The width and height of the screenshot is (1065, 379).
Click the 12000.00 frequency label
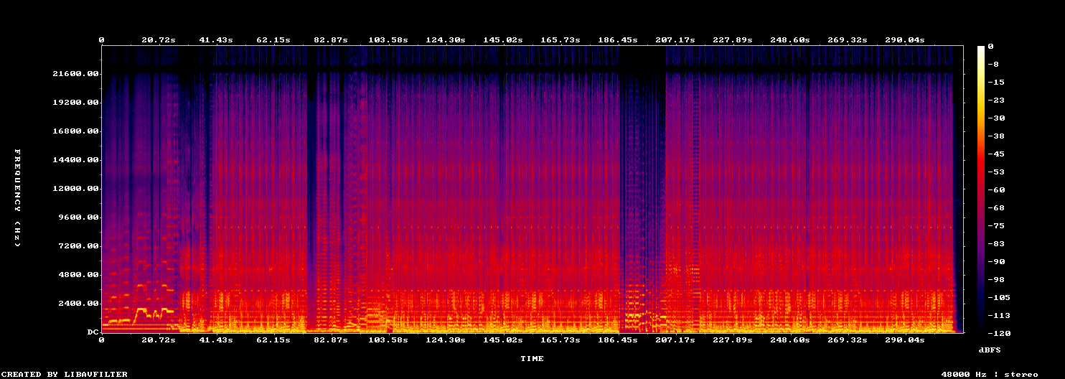point(75,189)
